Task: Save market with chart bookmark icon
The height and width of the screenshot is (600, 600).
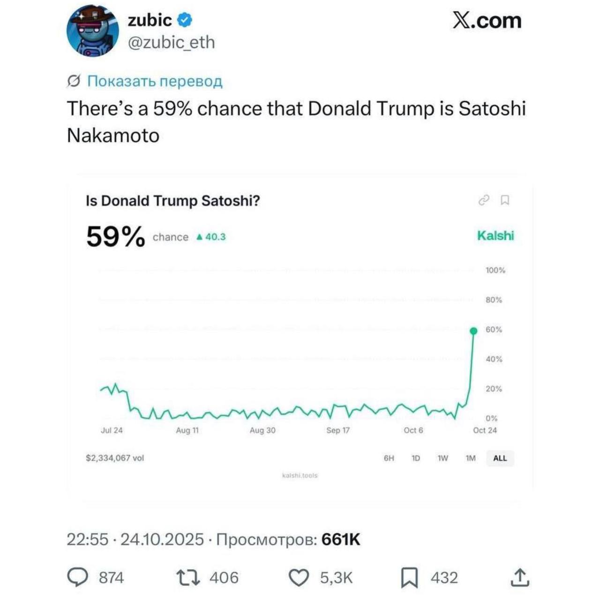Action: (x=505, y=200)
